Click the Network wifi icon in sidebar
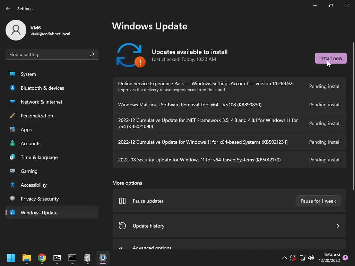The image size is (355, 266). (12, 101)
